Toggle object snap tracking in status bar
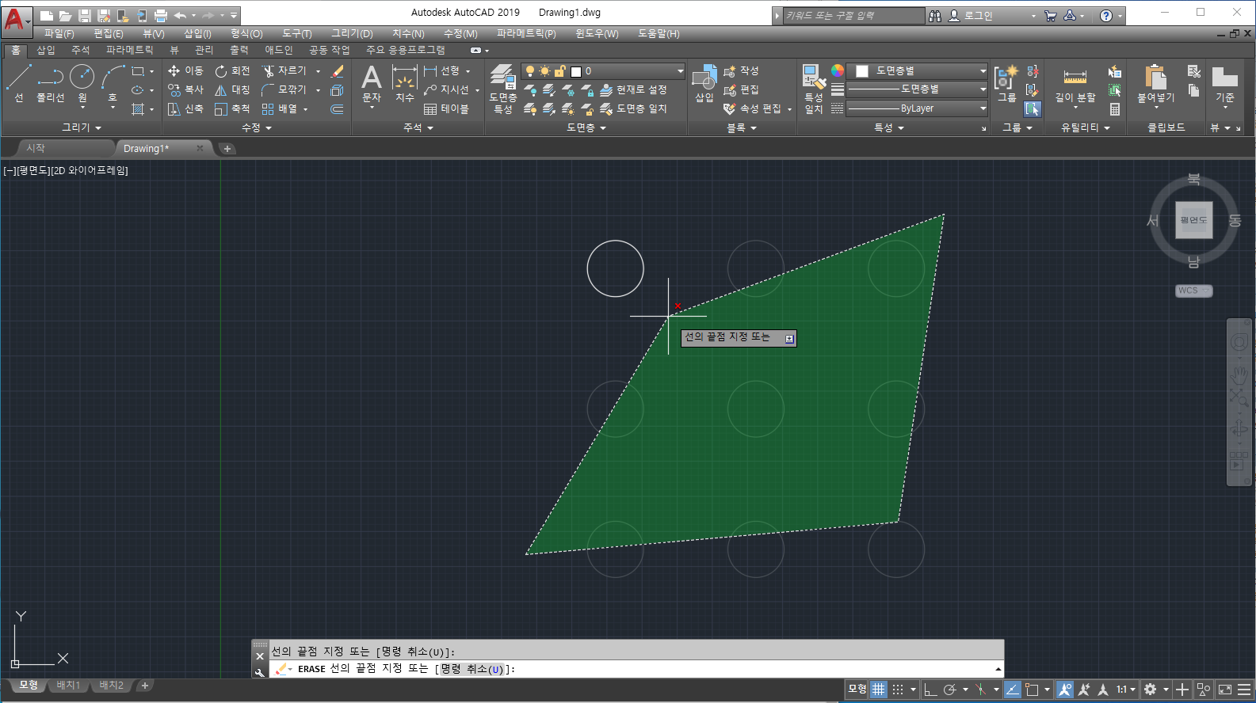Image resolution: width=1256 pixels, height=703 pixels. click(x=1013, y=690)
